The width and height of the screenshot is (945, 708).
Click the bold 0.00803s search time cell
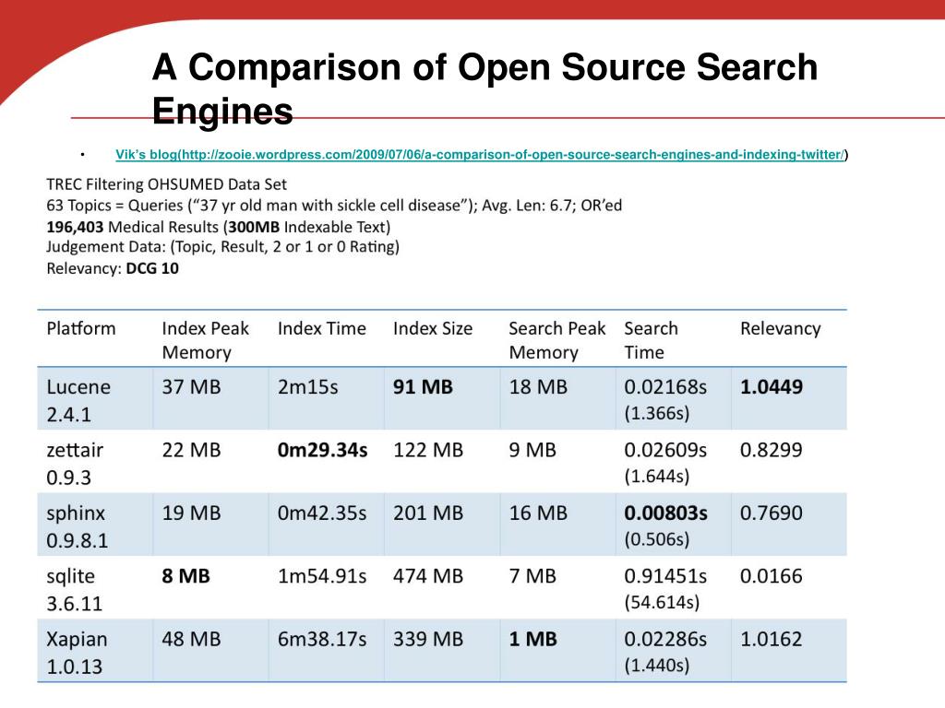pyautogui.click(x=665, y=513)
